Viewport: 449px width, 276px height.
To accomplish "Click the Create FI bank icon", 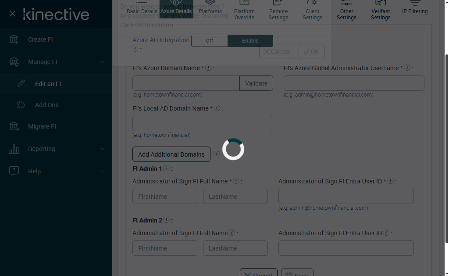I will 14,39.
